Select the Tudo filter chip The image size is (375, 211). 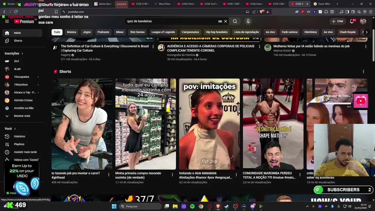tap(57, 32)
